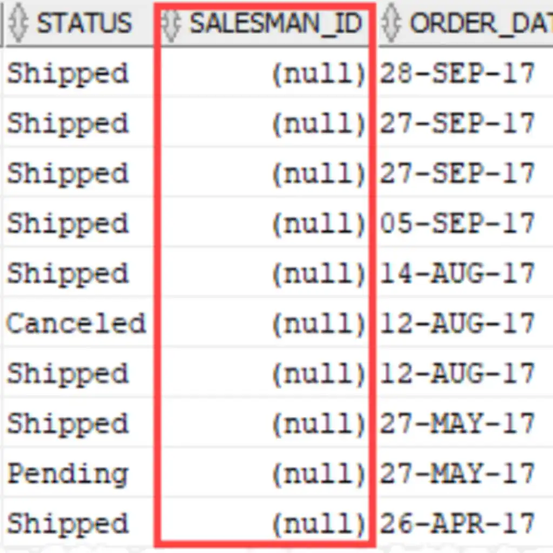Click the Shipped status in 28-SEP-17 row
The height and width of the screenshot is (553, 553).
tap(68, 74)
